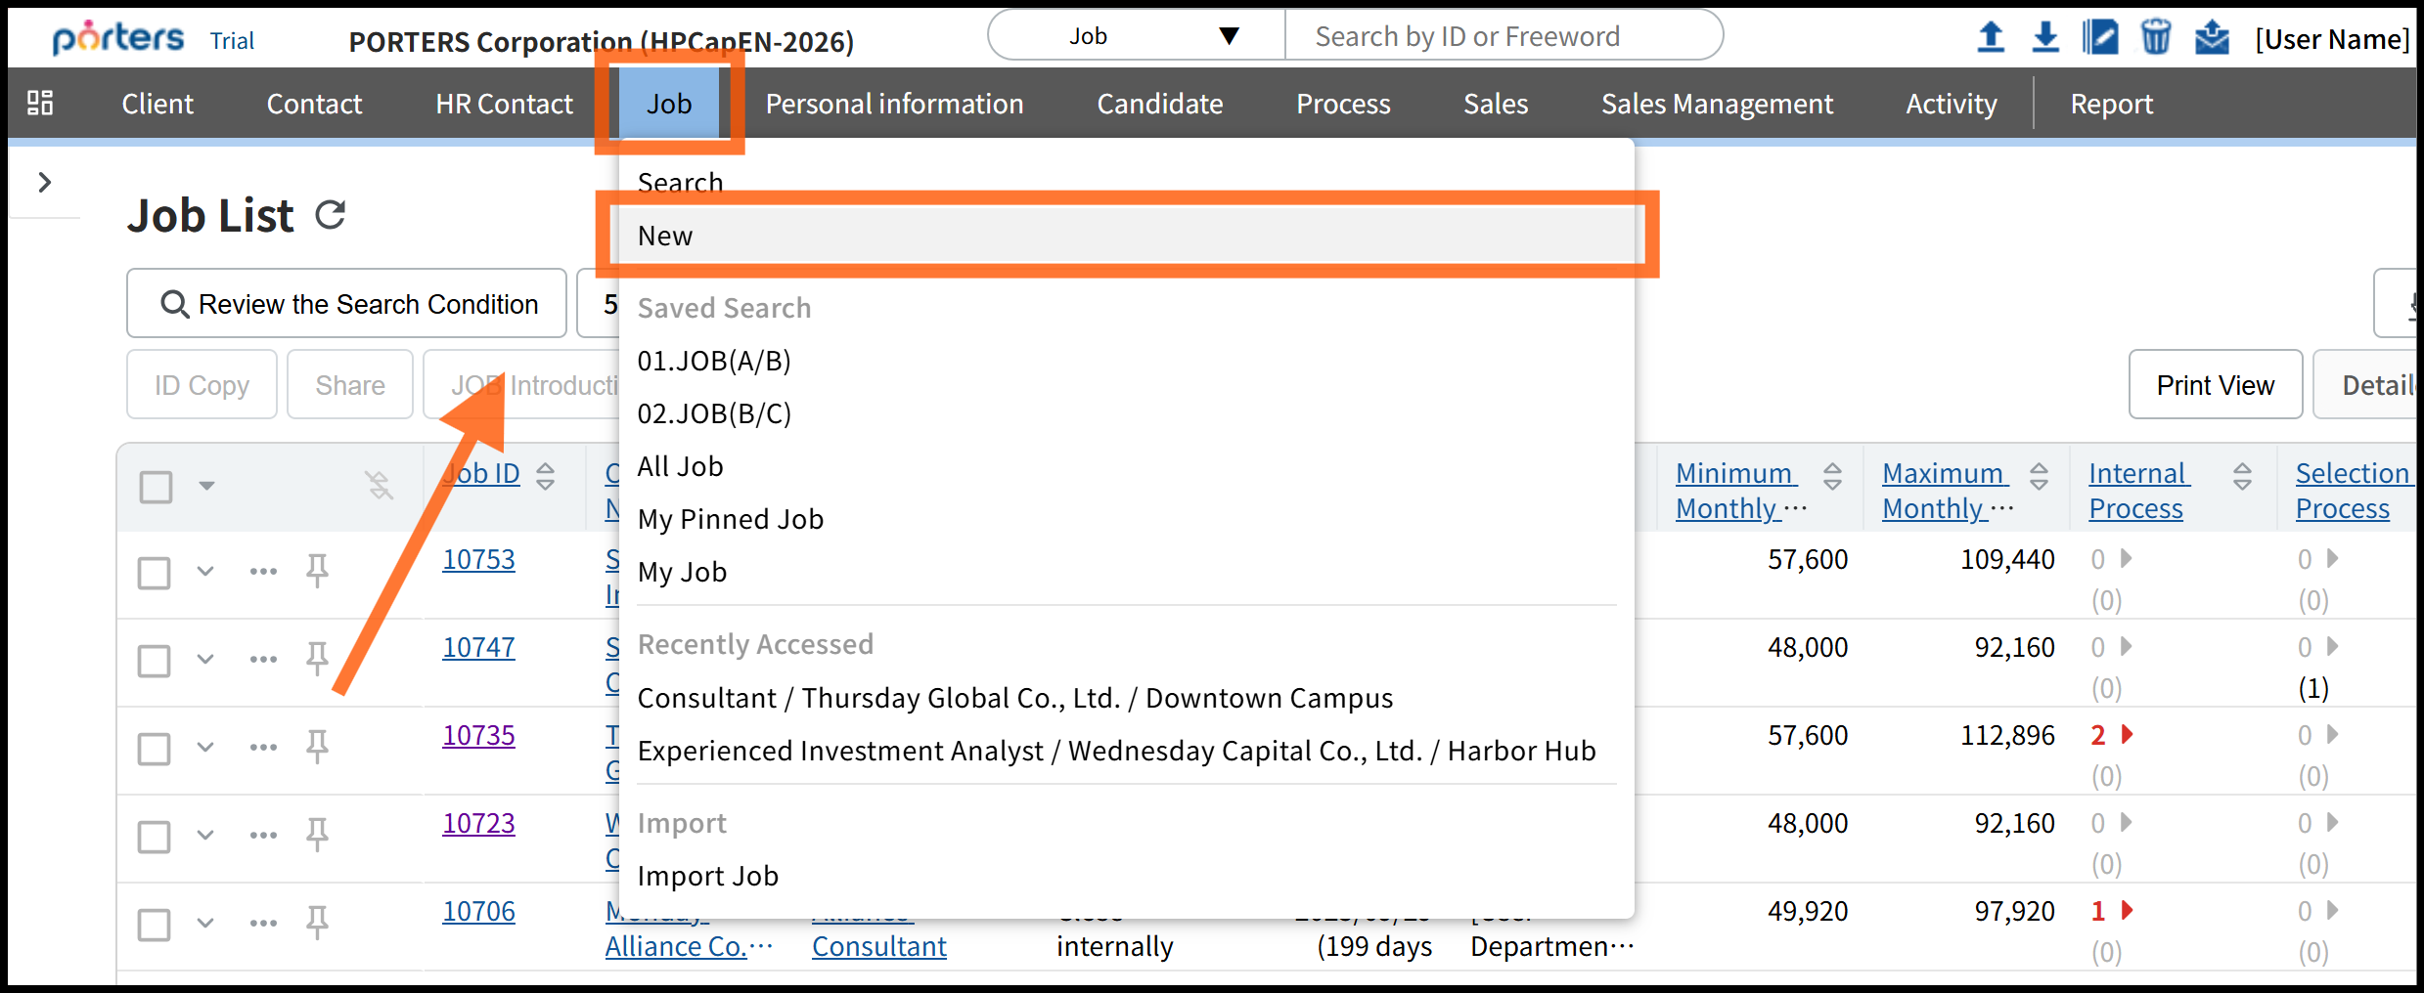Viewport: 2424px width, 993px height.
Task: Open more options for job 10747
Action: pos(263,659)
